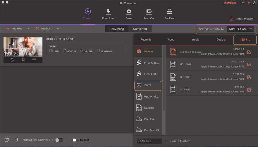Click the source file size 20.1 MB
Screen dimensions: 258x147
pos(88,52)
